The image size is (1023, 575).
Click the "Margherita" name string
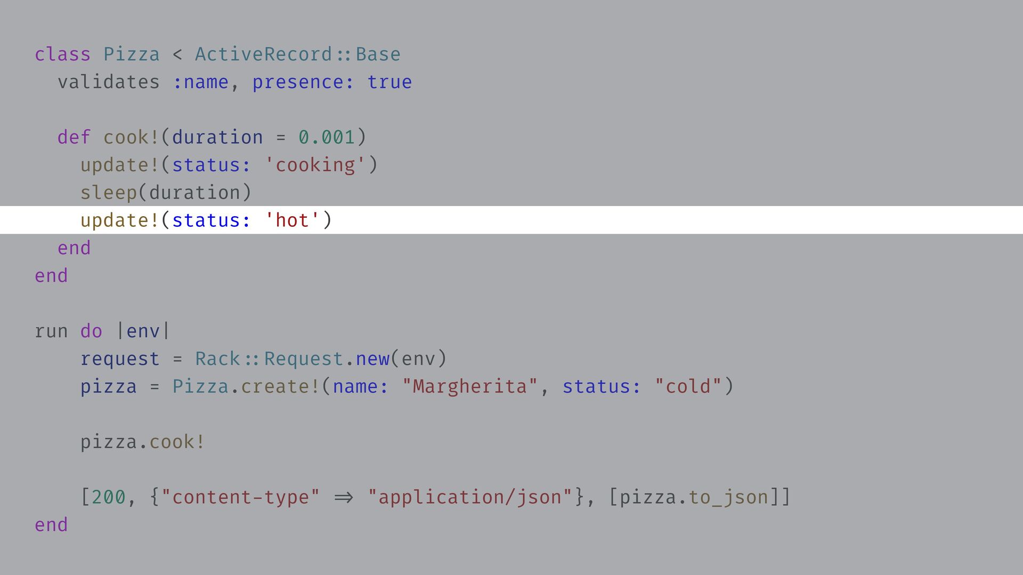470,387
